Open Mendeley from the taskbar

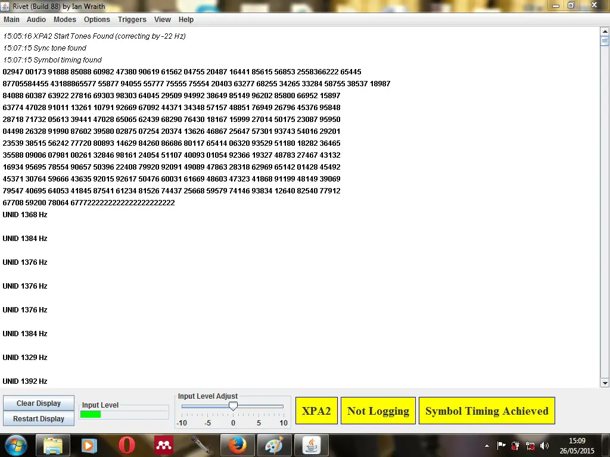163,445
